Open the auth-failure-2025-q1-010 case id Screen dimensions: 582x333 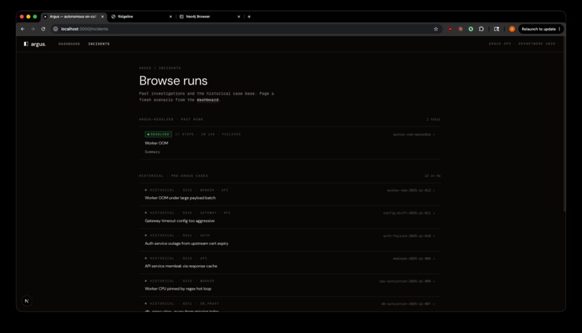coord(409,235)
